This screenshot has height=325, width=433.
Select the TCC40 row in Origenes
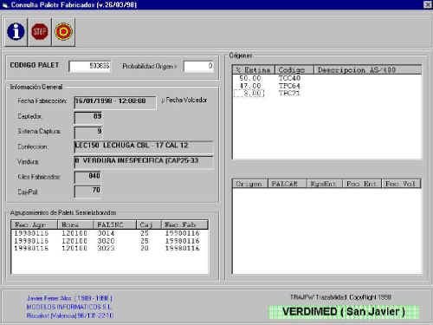click(x=327, y=78)
